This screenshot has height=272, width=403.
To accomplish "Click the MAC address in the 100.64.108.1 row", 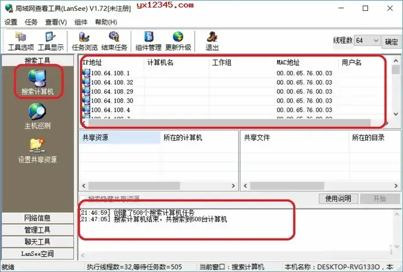I will click(305, 73).
